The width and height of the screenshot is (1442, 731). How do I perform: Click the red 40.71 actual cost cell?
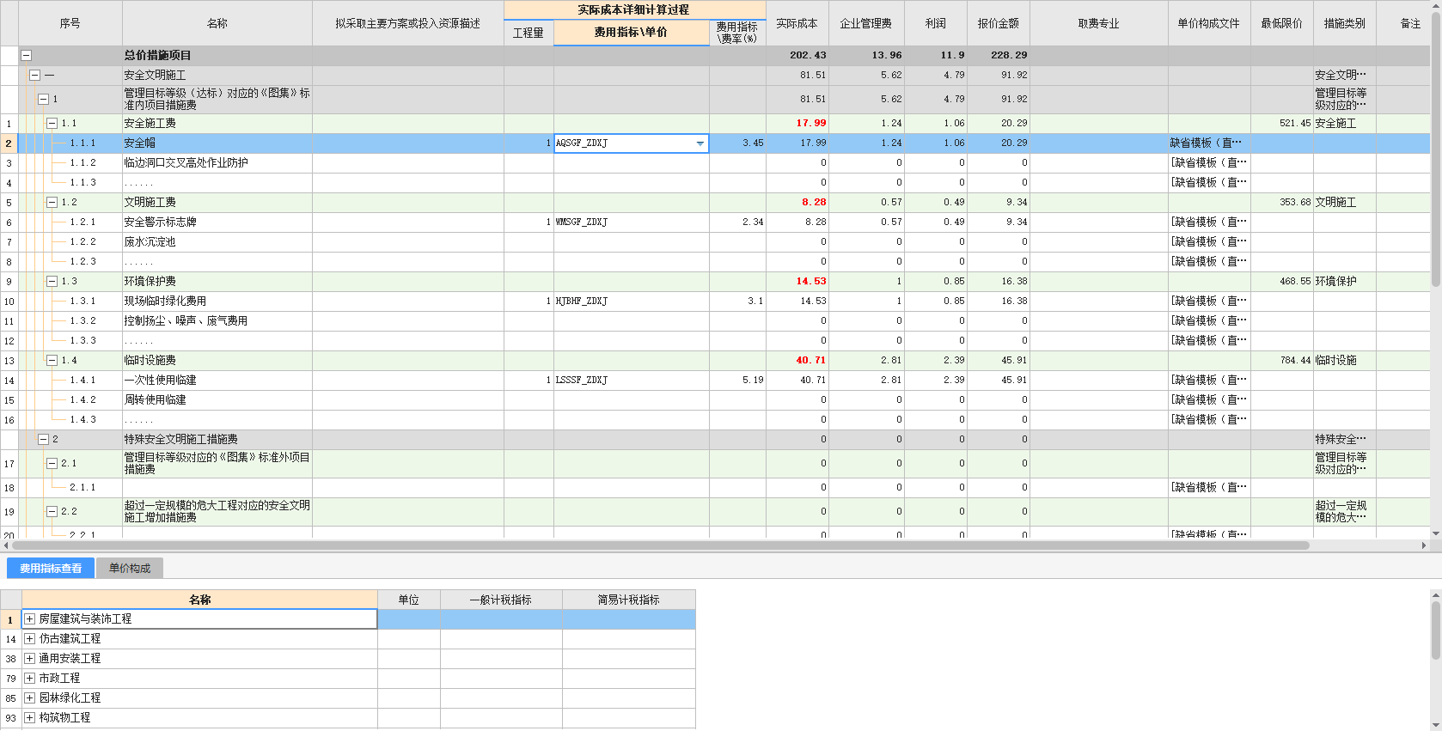click(x=797, y=360)
